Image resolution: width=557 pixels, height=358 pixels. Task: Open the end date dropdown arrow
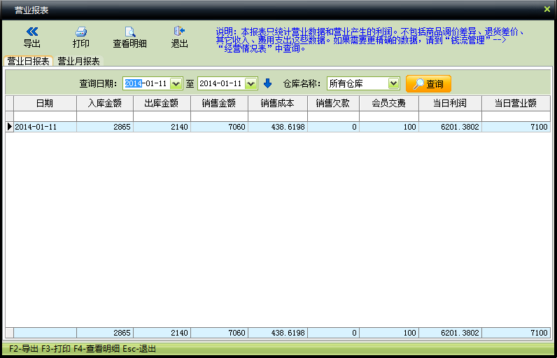[251, 84]
